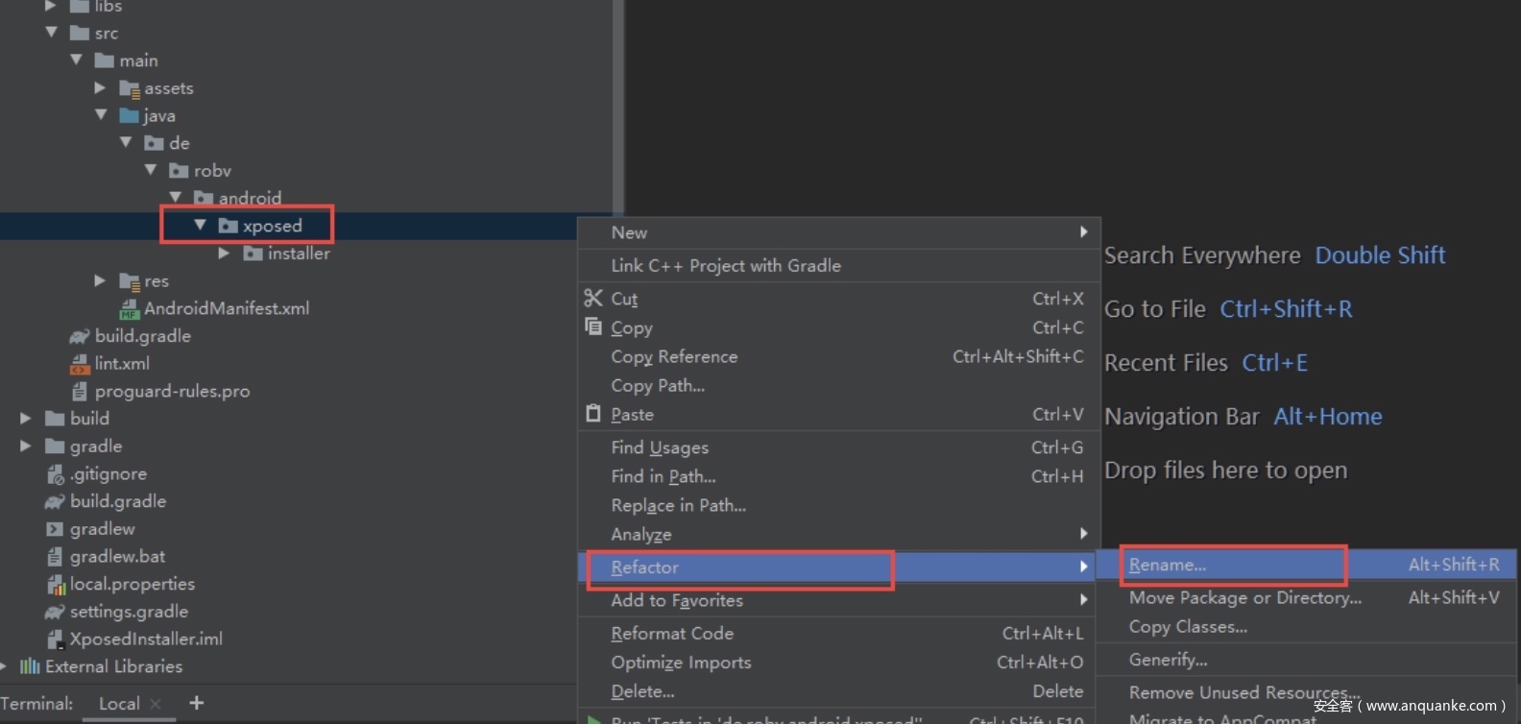Click the External Libraries icon
The width and height of the screenshot is (1521, 724).
[x=30, y=666]
